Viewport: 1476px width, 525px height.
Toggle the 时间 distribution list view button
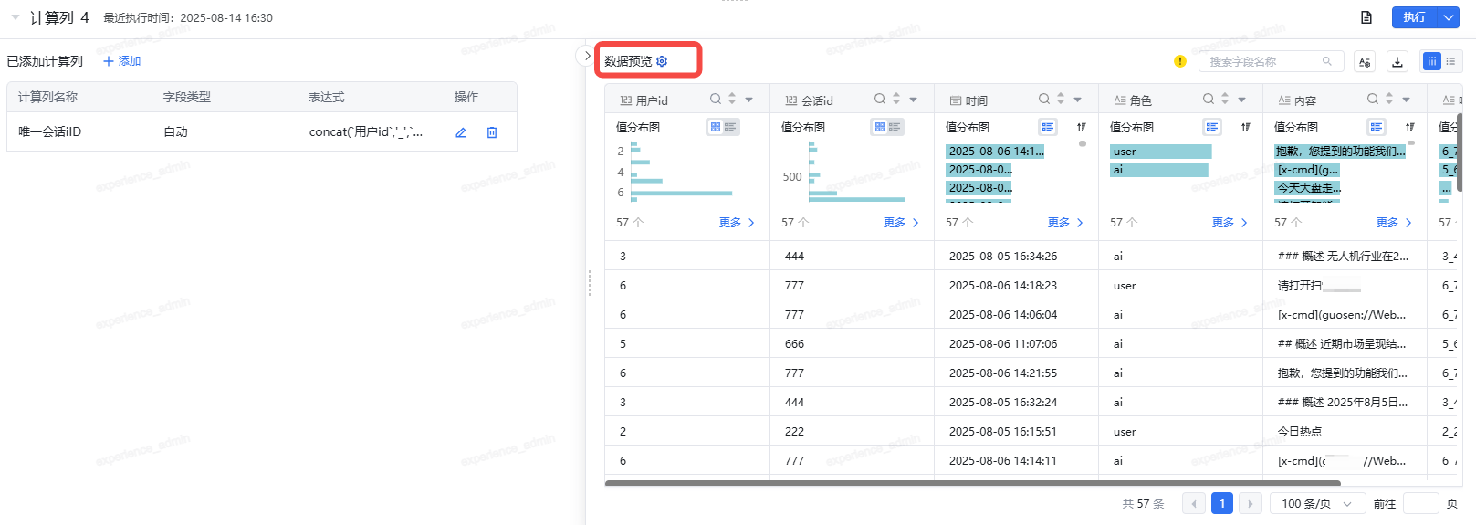(1048, 127)
